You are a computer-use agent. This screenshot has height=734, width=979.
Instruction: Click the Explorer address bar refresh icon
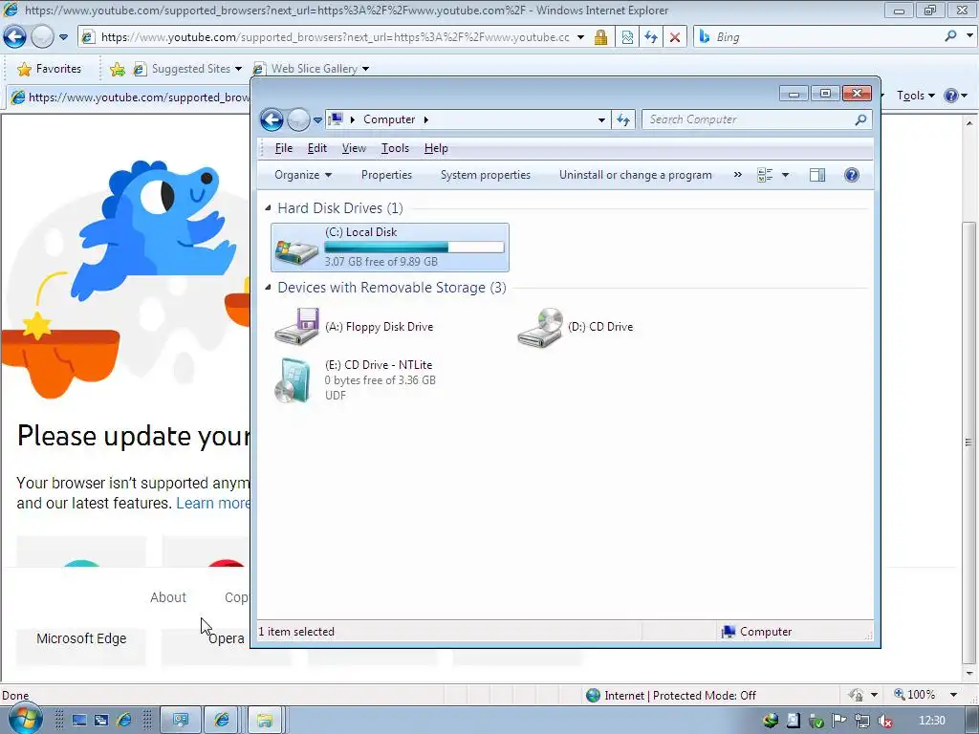623,119
